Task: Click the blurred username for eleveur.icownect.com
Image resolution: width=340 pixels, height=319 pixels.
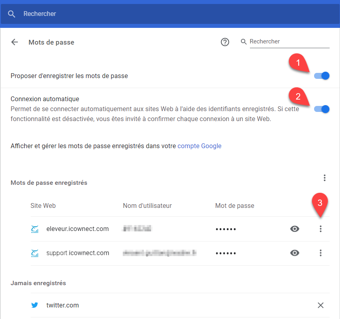Action: [137, 229]
